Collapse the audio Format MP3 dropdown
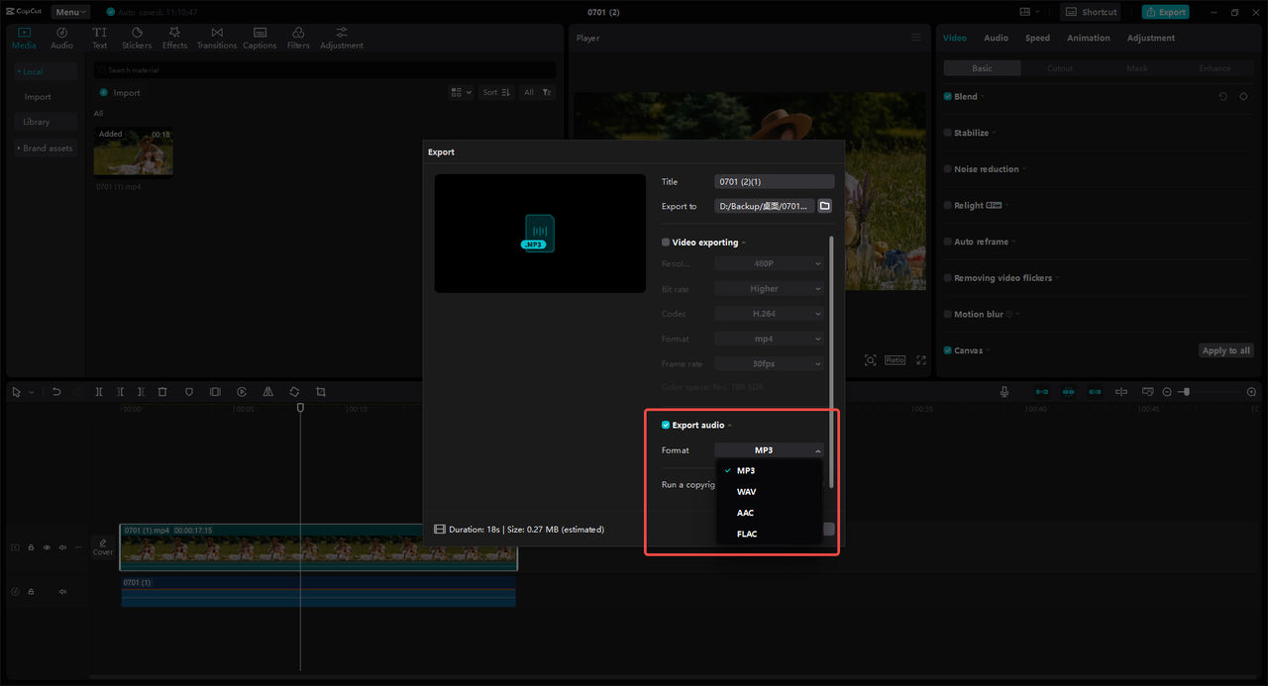1268x686 pixels. [769, 450]
